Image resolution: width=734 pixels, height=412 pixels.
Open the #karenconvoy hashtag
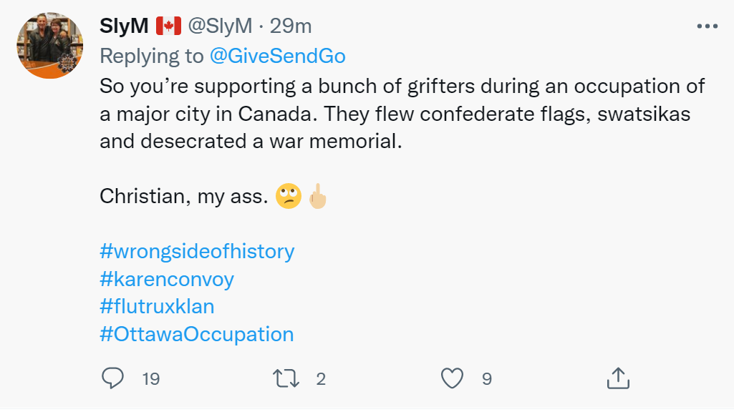coord(167,279)
